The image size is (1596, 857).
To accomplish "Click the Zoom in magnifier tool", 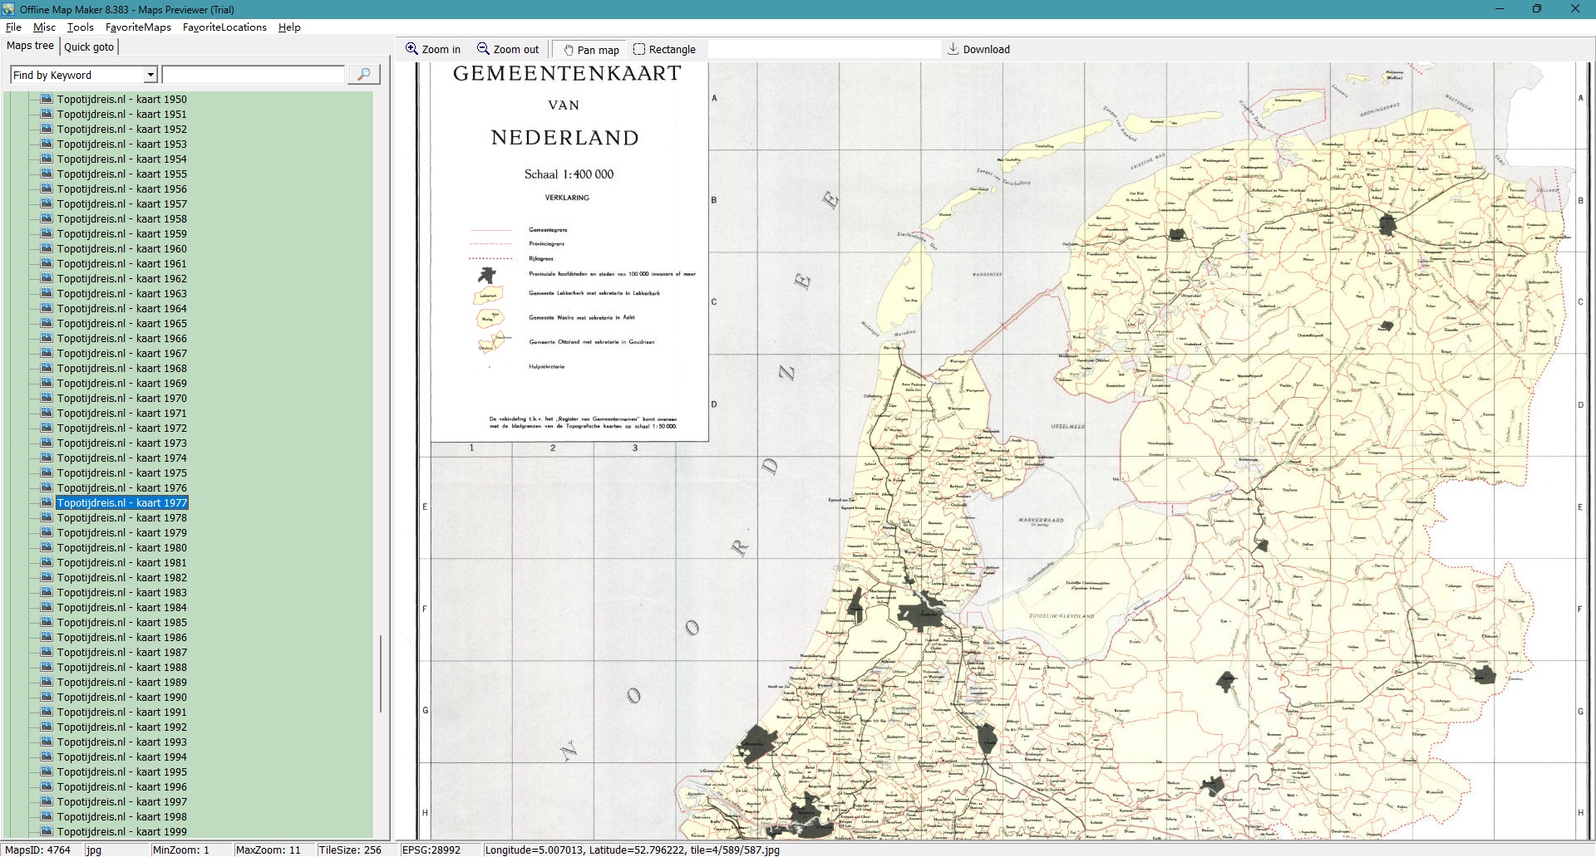I will click(x=432, y=50).
